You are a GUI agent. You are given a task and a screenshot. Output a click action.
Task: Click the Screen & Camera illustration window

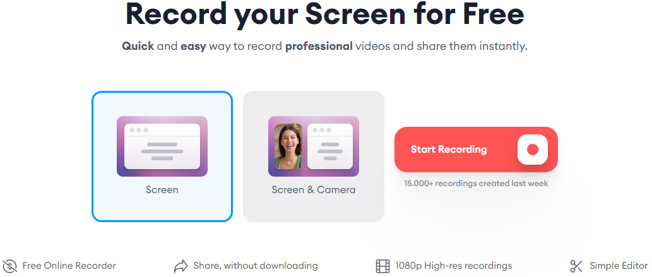click(330, 146)
